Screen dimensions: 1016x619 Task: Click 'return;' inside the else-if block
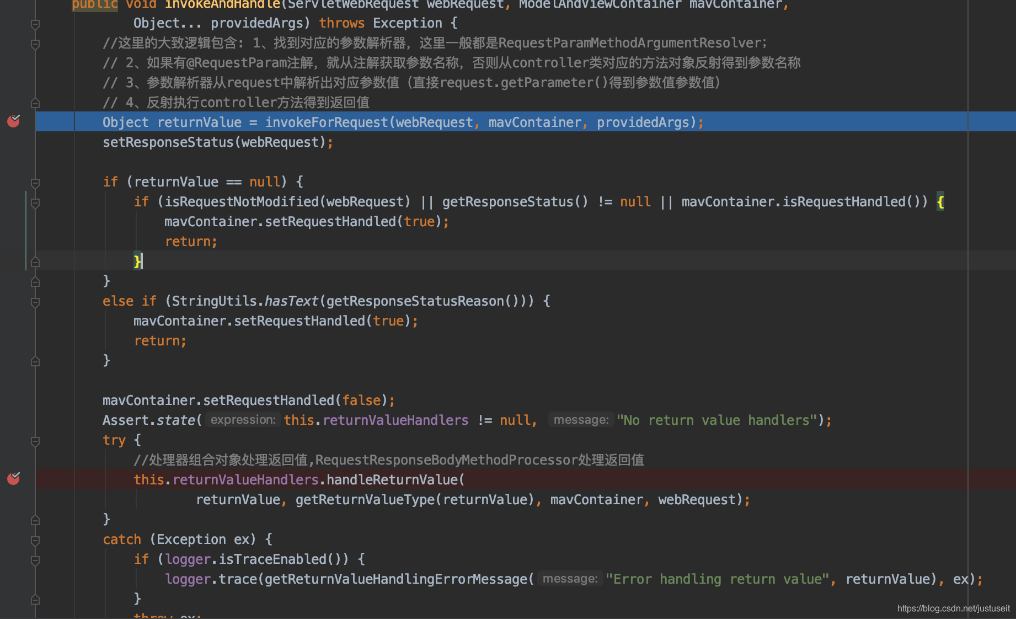pyautogui.click(x=160, y=341)
